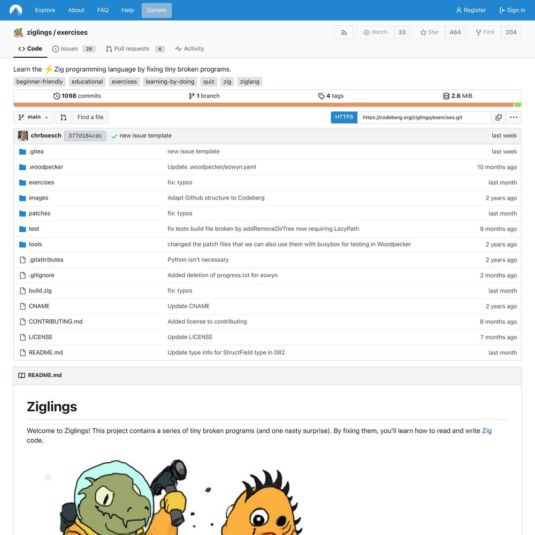Open the .gitattributes file
535x535 pixels.
pos(46,259)
